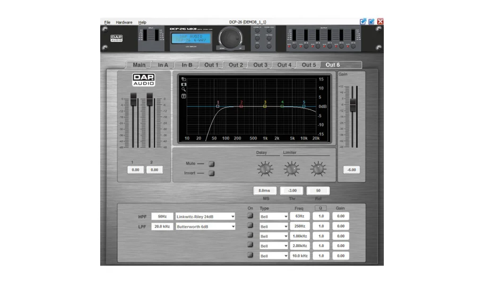Image resolution: width=484 pixels, height=284 pixels.
Task: Open the Bell type dropdown for 1.00kHz band
Action: point(274,236)
